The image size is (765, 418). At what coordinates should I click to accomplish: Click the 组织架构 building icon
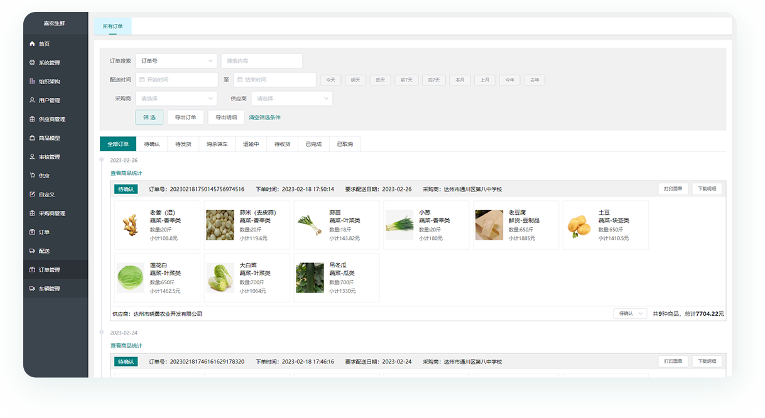[x=32, y=82]
